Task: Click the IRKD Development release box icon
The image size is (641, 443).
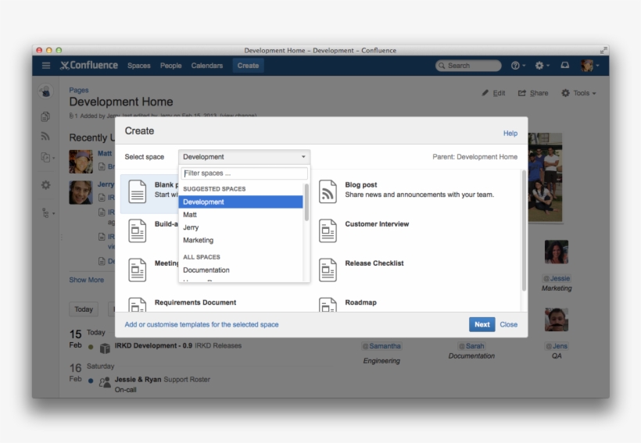Action: (x=105, y=348)
